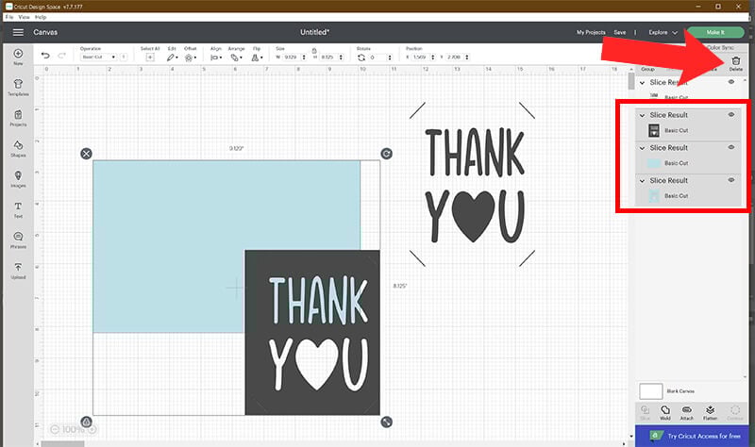Screen dimensions: 755x447
Task: Open the Offset dropdown
Action: 191,58
